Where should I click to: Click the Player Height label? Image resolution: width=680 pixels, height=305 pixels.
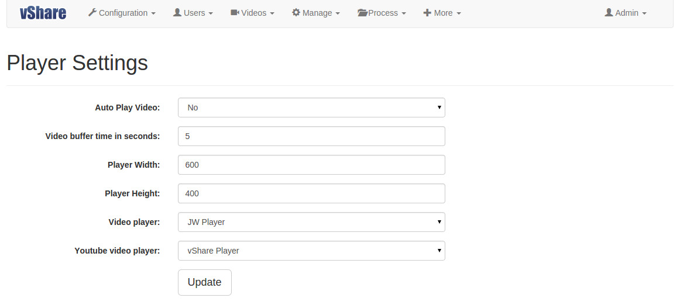click(x=132, y=193)
